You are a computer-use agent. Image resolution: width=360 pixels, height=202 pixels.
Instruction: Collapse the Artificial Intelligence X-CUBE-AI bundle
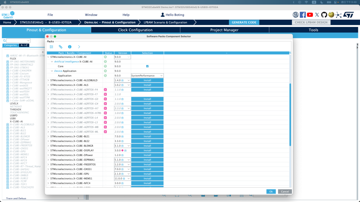(52, 62)
